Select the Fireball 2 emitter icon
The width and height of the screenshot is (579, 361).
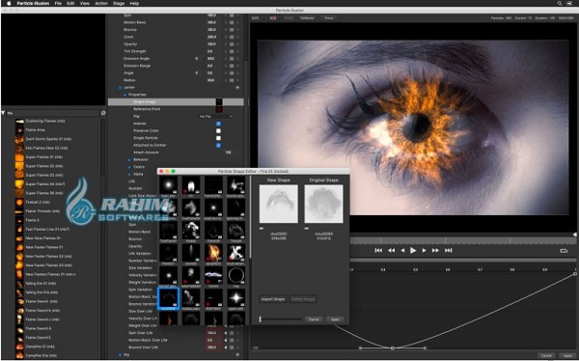19,202
